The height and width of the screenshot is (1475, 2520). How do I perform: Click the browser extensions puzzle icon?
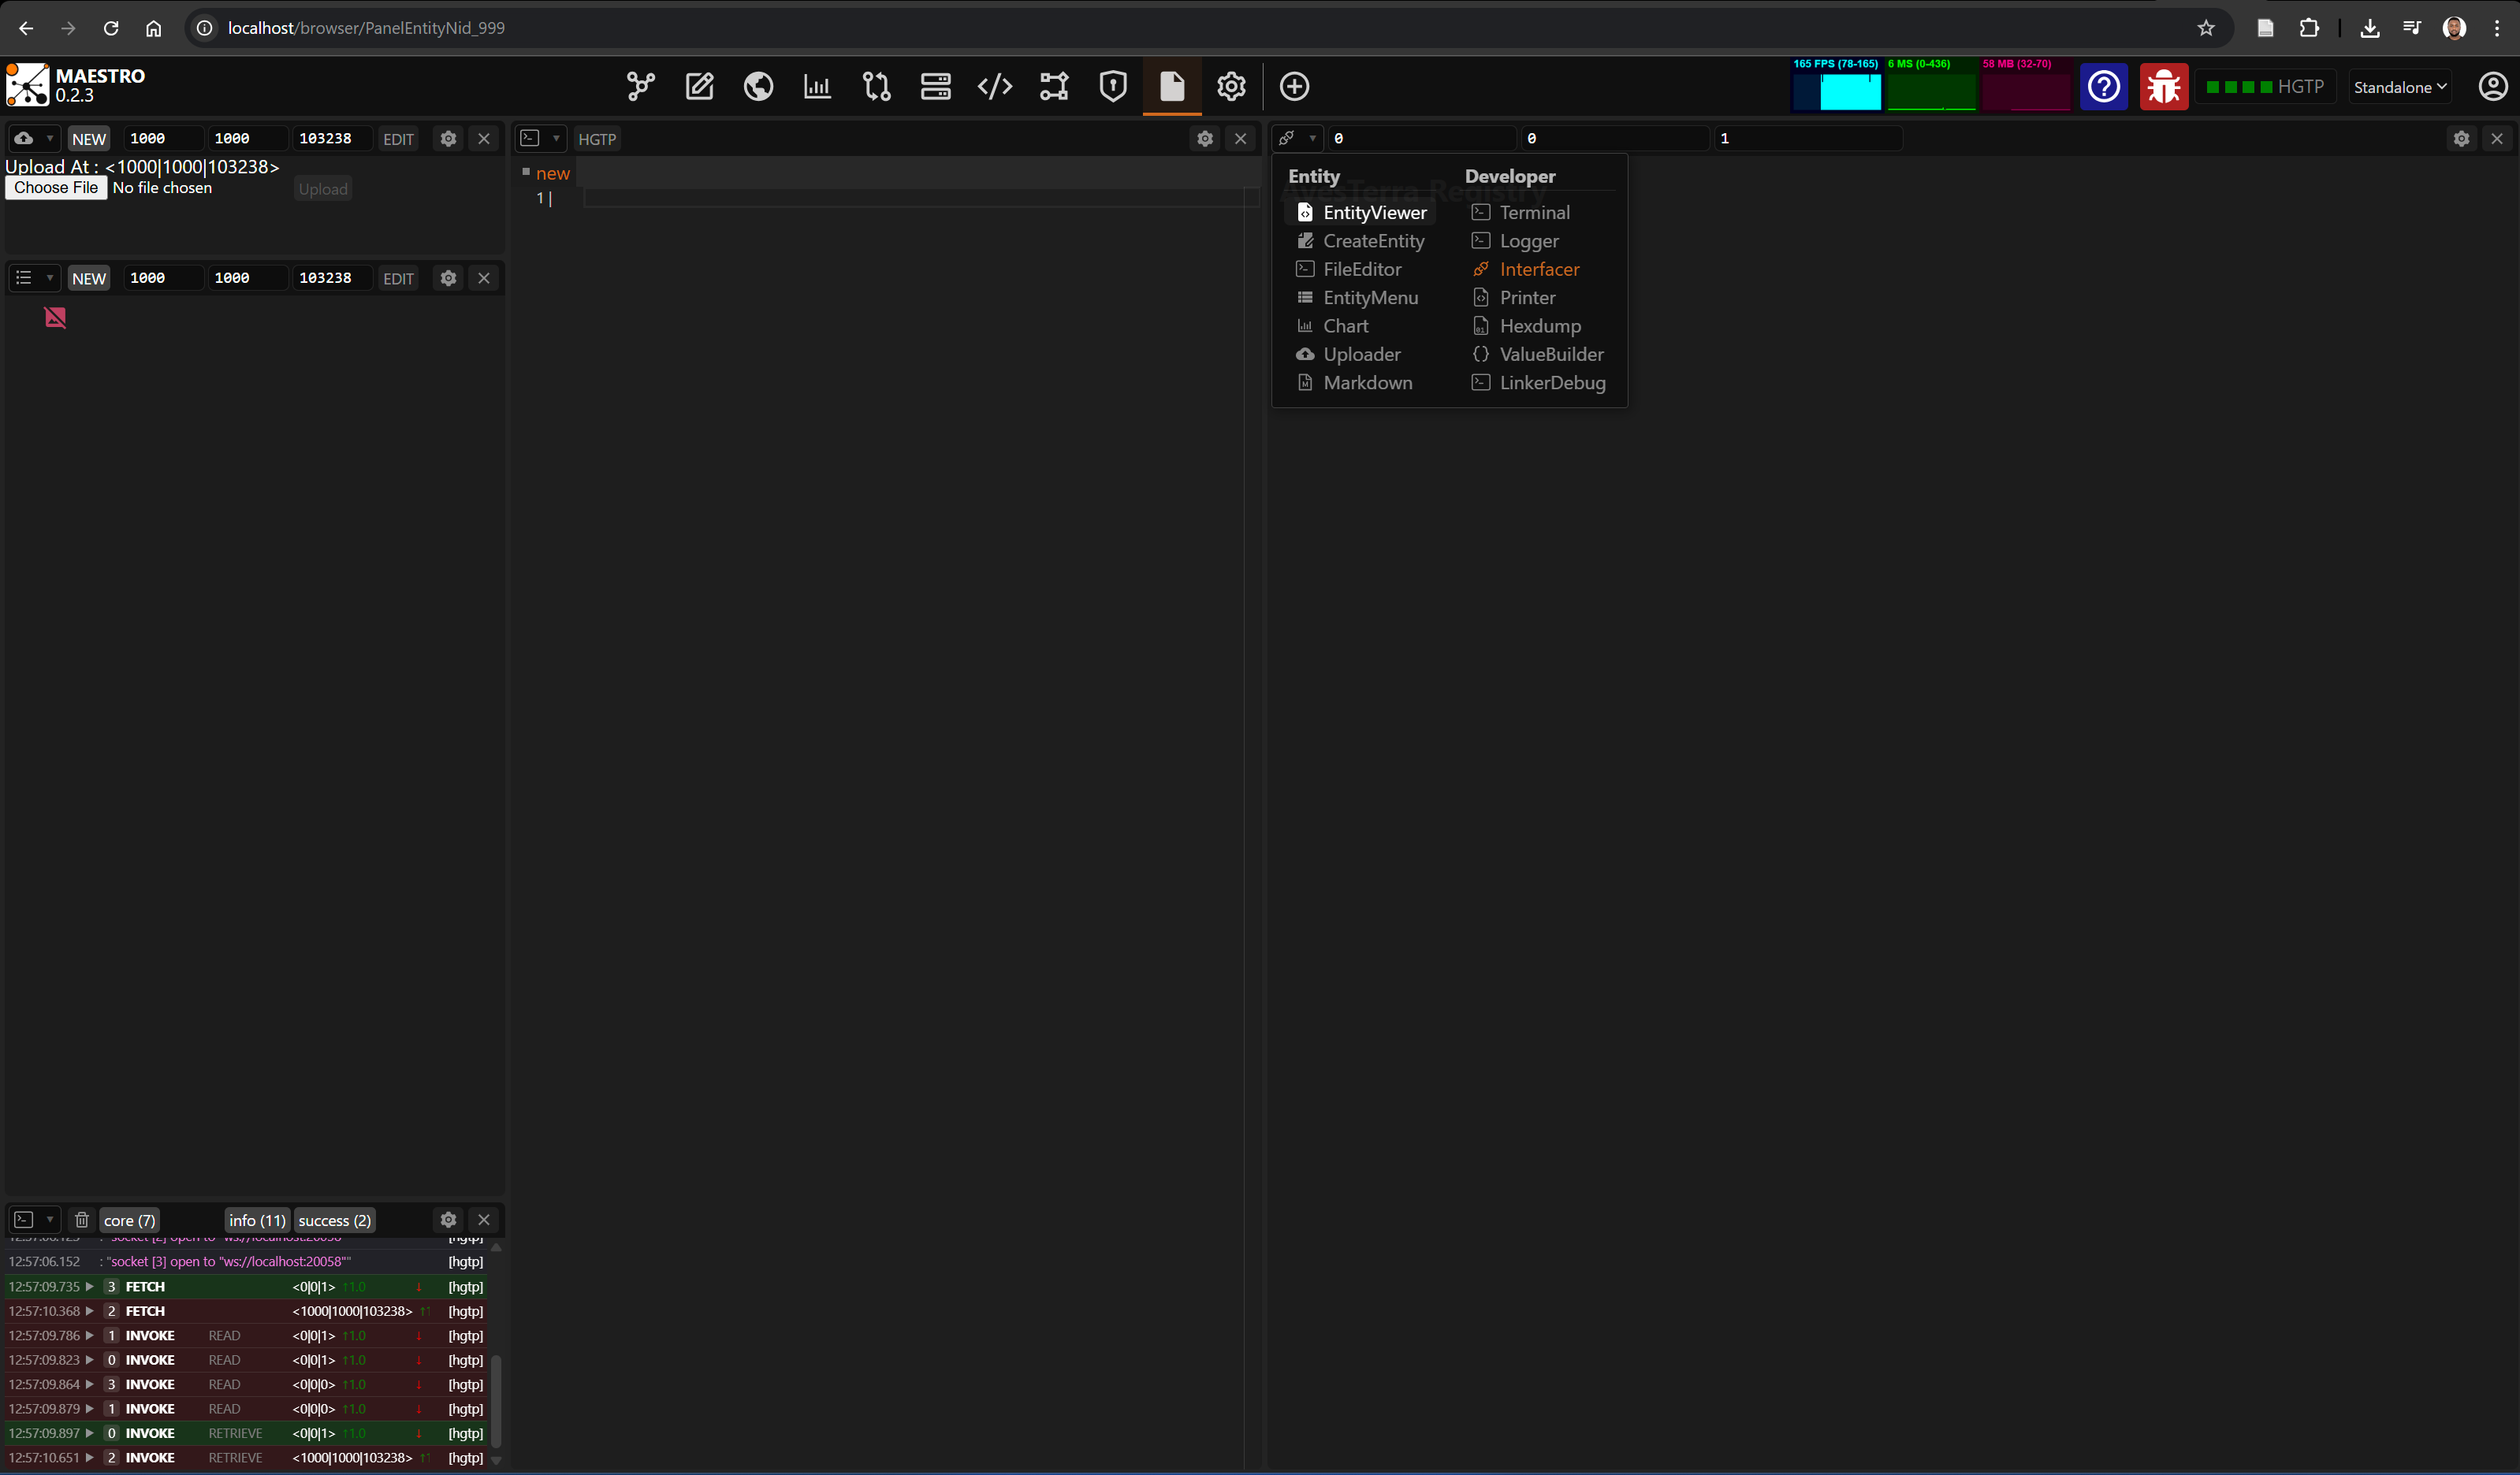click(x=2309, y=28)
